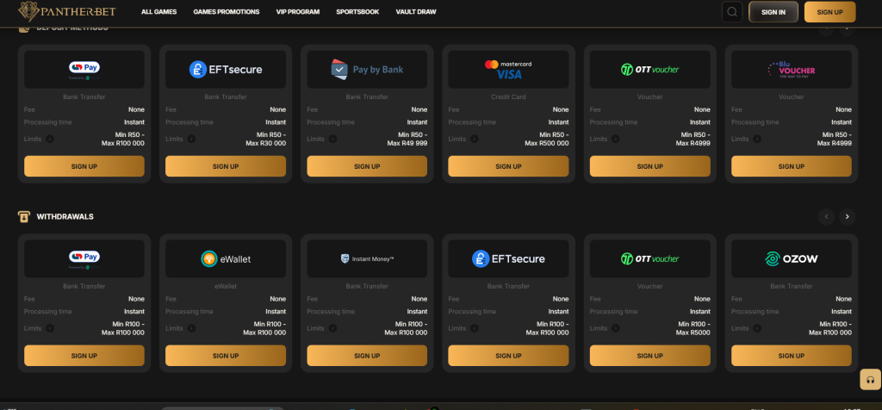
Task: Sign up via OTT voucher deposit card
Action: [649, 166]
